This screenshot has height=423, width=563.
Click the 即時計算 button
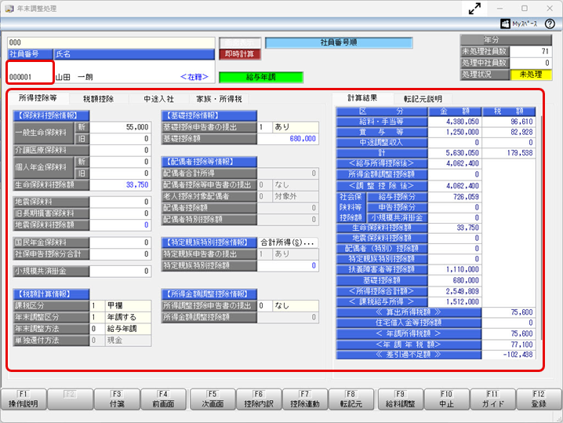click(240, 54)
